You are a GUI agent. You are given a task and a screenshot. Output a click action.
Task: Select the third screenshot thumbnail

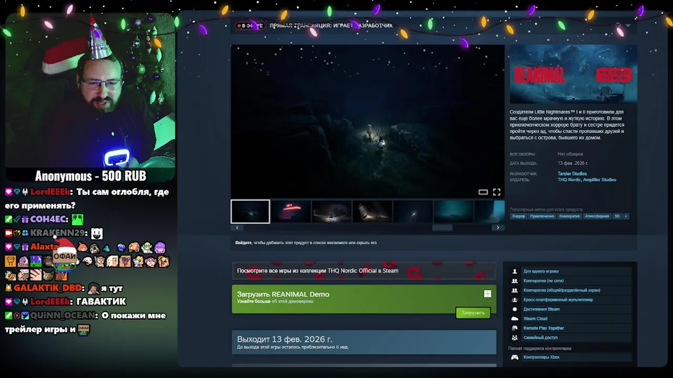pos(331,212)
